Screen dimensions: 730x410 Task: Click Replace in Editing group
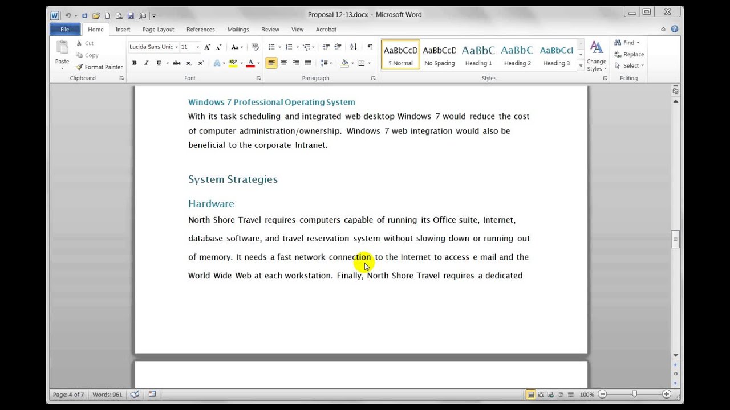pyautogui.click(x=629, y=54)
